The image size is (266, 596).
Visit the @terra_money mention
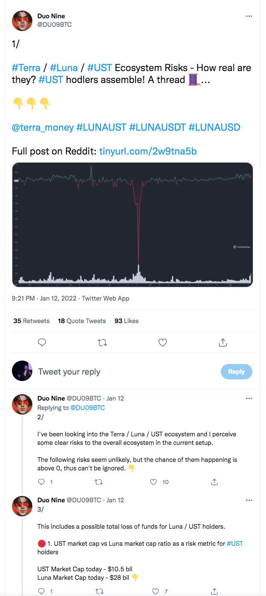click(x=43, y=127)
